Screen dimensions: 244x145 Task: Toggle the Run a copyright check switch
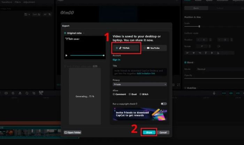[x=163, y=104]
